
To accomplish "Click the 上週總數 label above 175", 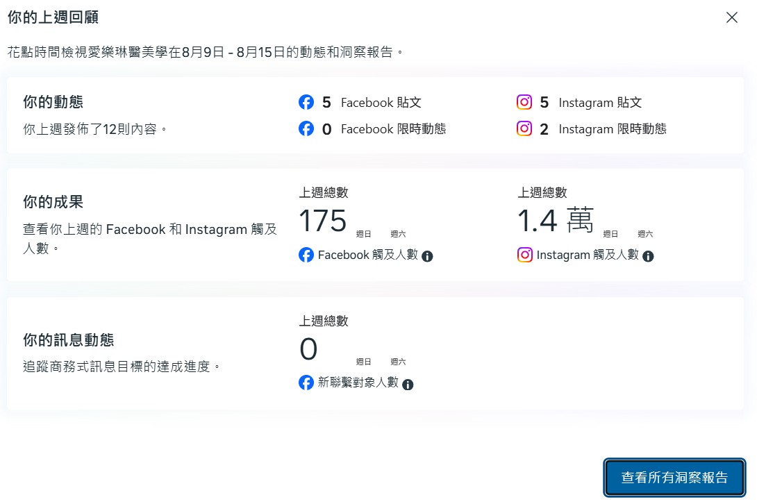I will 324,192.
